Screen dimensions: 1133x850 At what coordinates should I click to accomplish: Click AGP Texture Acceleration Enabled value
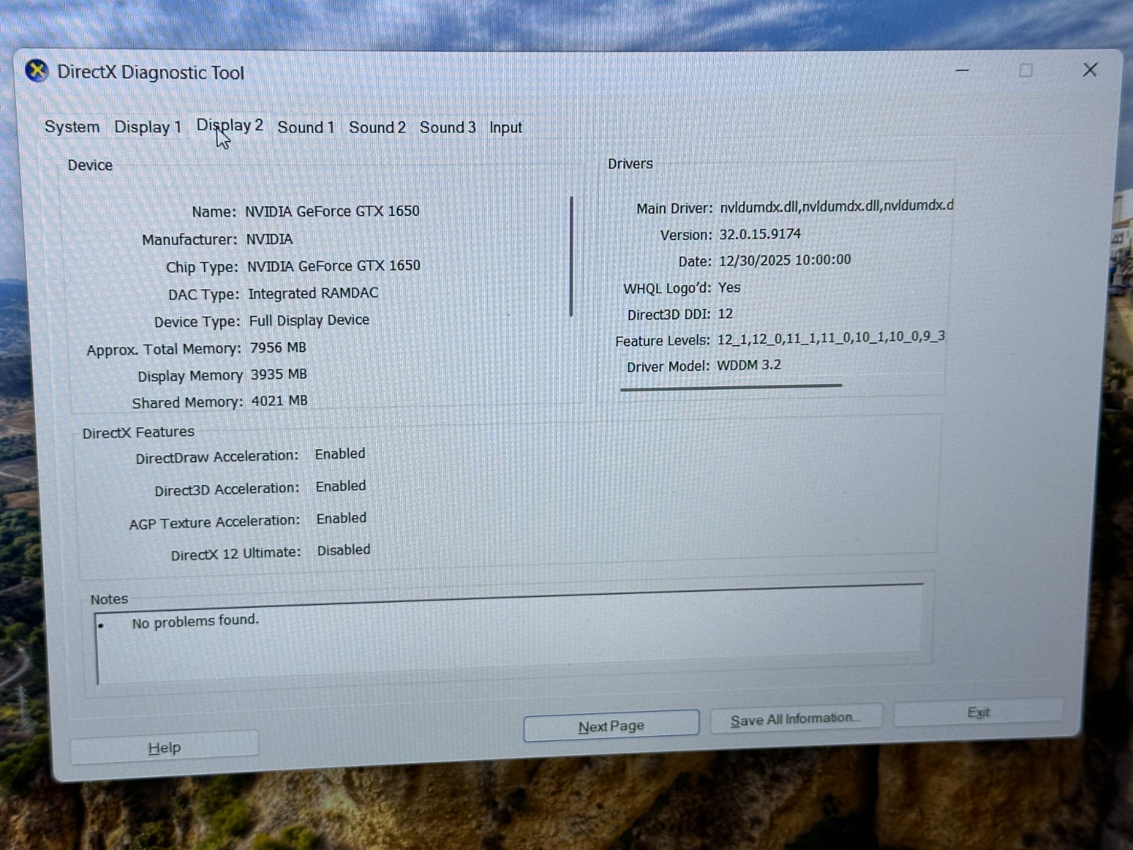tap(341, 518)
